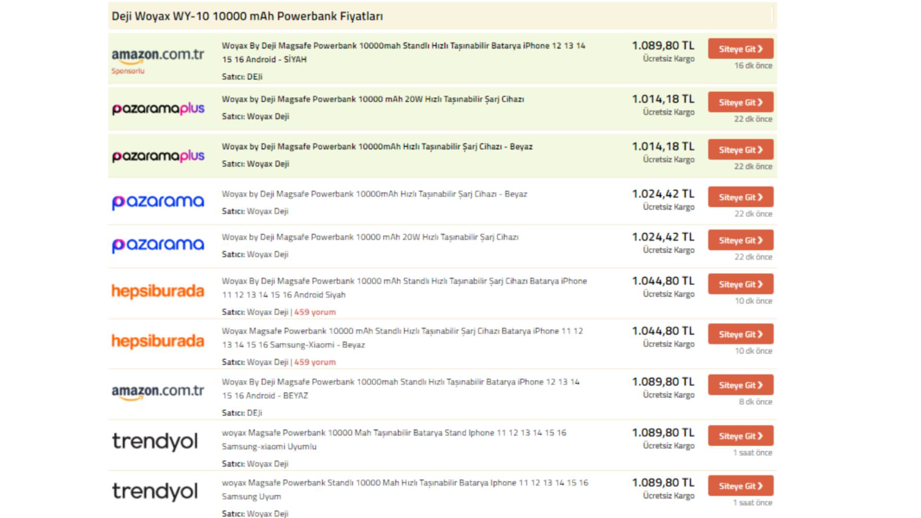The image size is (921, 518).
Task: Click pazaramaplus logo in 20W listing row
Action: 158,109
